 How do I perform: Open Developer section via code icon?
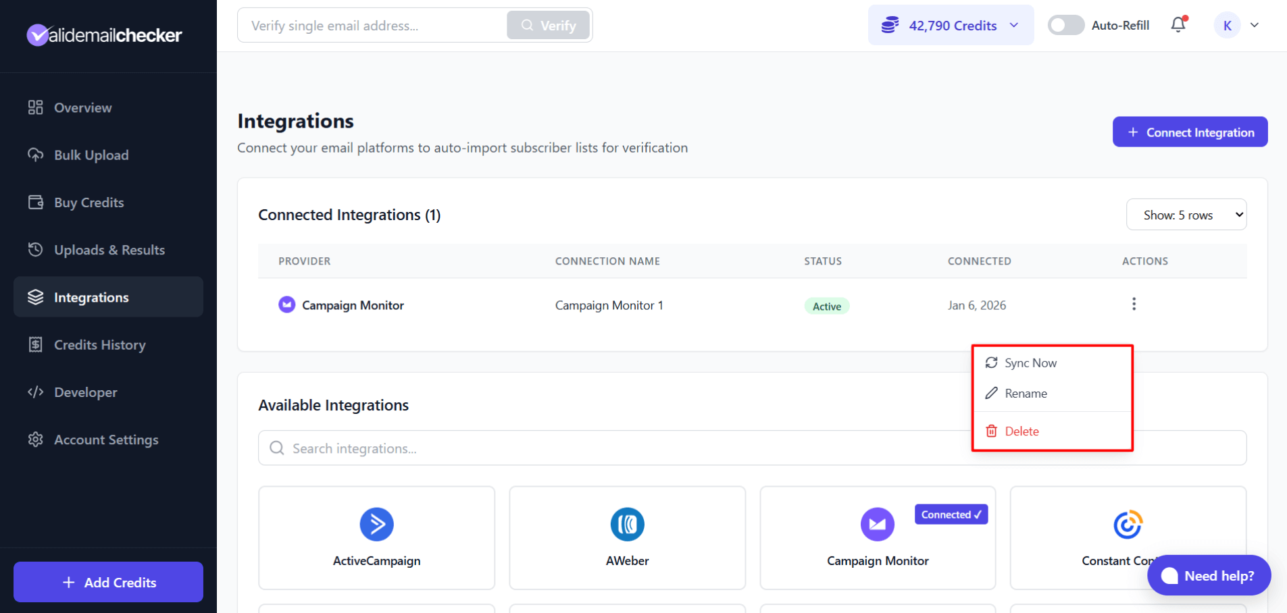click(x=36, y=392)
